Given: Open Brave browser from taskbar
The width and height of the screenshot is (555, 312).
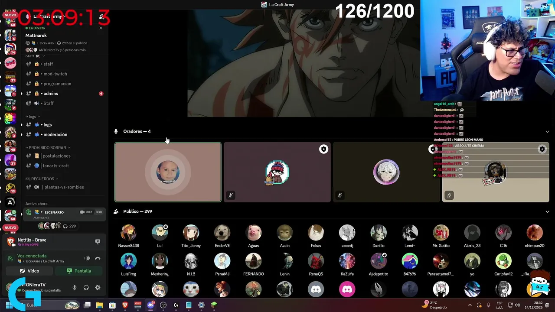Looking at the screenshot, I should click(x=125, y=305).
